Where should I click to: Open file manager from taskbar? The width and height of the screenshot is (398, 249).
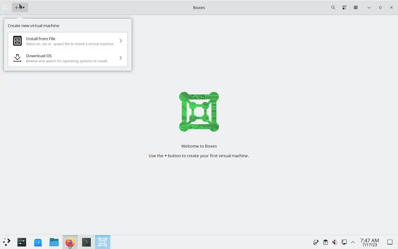[54, 242]
